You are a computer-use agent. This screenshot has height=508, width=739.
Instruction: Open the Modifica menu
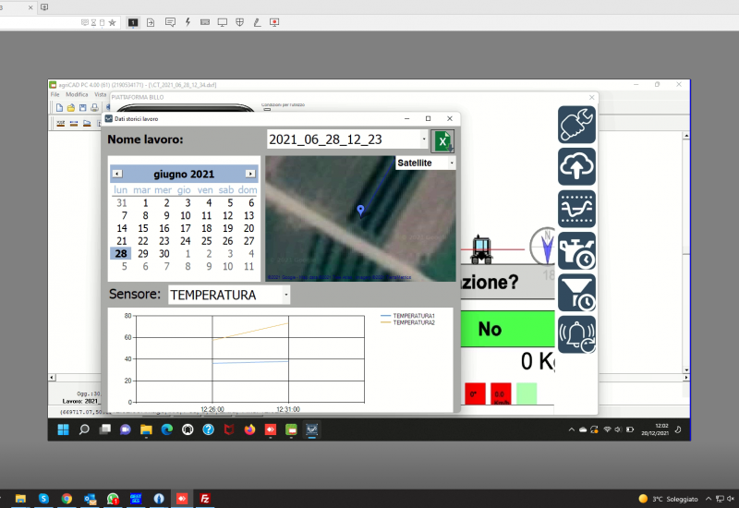coord(77,94)
